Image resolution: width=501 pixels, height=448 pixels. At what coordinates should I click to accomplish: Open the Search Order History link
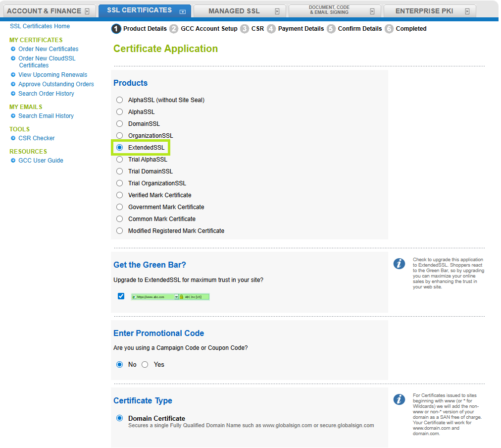[46, 94]
